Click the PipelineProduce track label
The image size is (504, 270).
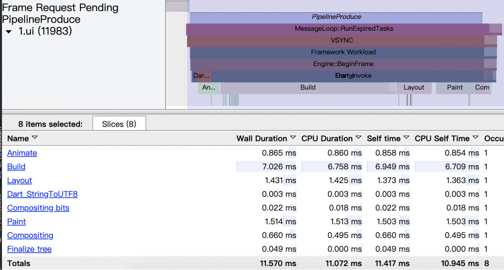(41, 19)
